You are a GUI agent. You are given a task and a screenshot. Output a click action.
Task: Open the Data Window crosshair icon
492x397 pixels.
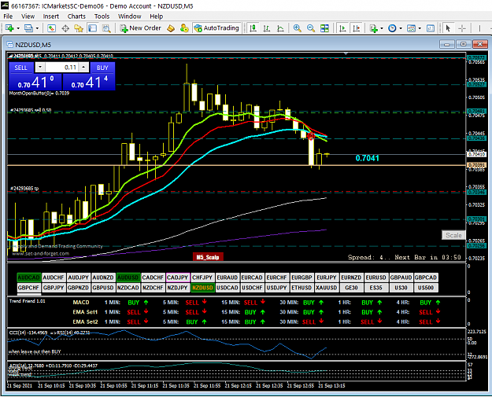65,28
